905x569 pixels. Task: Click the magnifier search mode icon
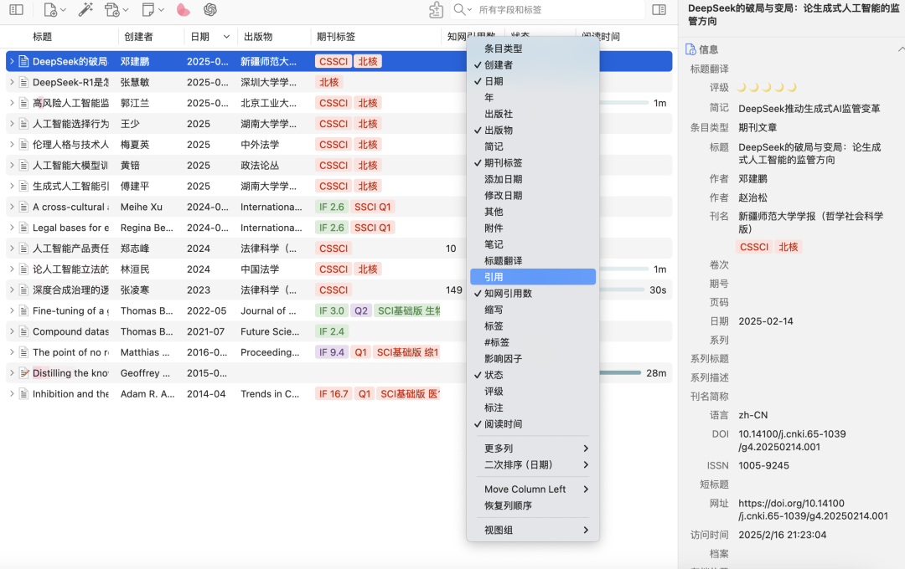point(459,10)
